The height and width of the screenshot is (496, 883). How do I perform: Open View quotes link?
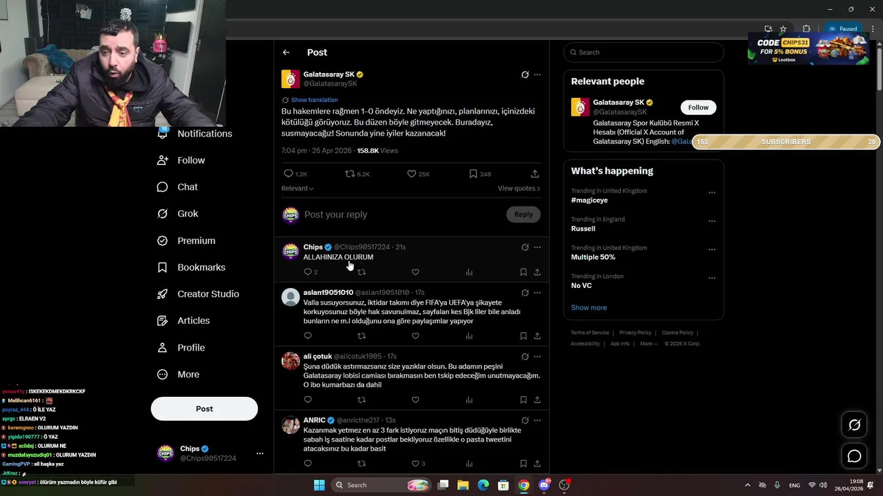tap(519, 188)
